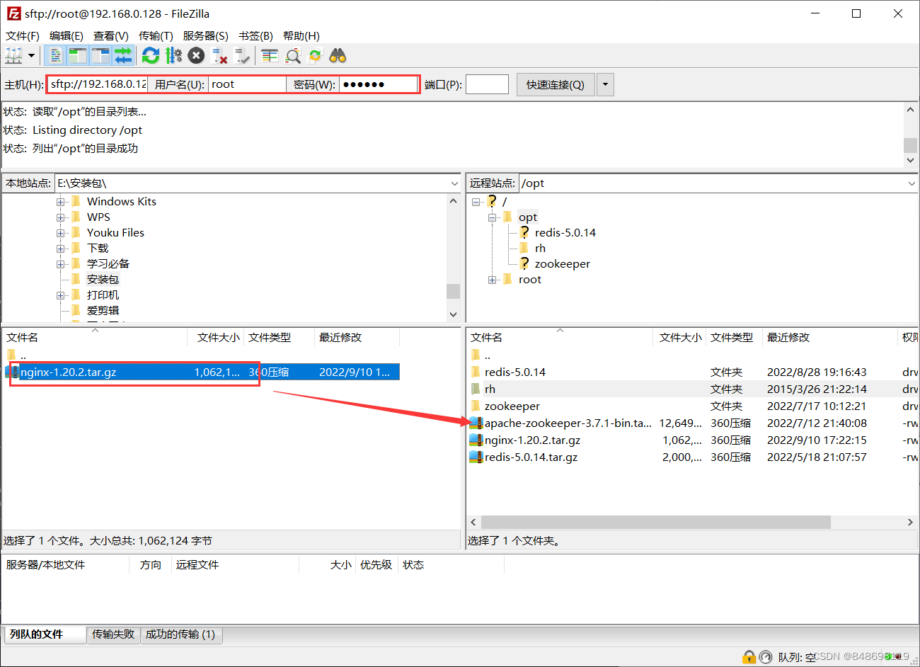Toggle transfer queue display
This screenshot has width=920, height=667.
pyautogui.click(x=123, y=55)
